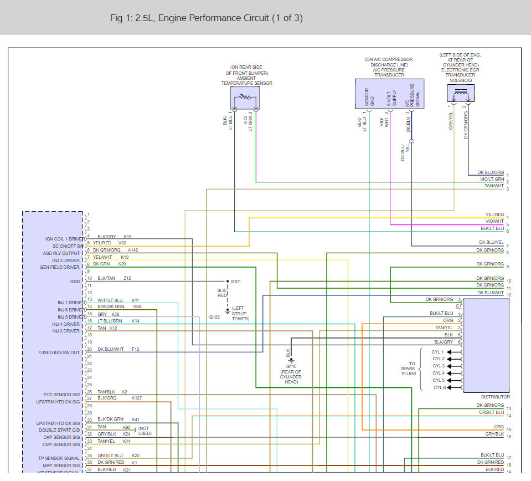The height and width of the screenshot is (481, 531).
Task: Click the dashed PCM connector block
Action: coord(53,342)
